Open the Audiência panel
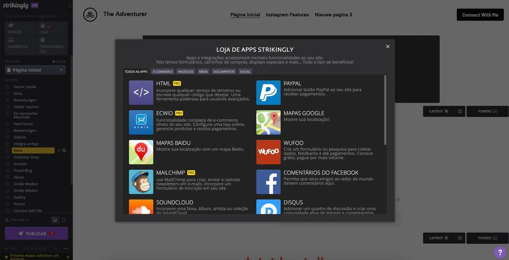509x260 pixels. pyautogui.click(x=20, y=45)
